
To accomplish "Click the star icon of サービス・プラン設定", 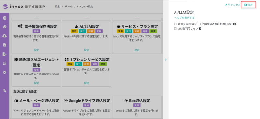I will coord(119,27).
